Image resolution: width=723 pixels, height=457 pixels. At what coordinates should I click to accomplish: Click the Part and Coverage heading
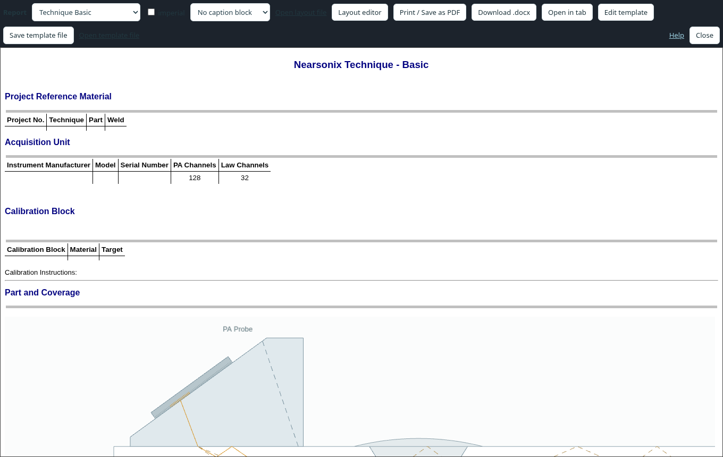(x=42, y=293)
